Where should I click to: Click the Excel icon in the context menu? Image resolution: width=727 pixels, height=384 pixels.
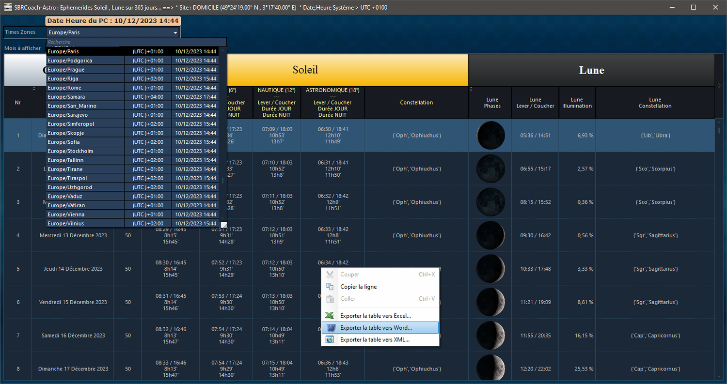(x=330, y=316)
